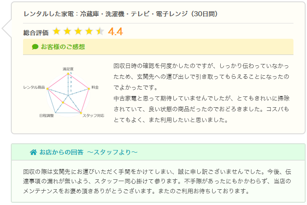Click the レンタル商品 star point on radar chart

pos(47,89)
